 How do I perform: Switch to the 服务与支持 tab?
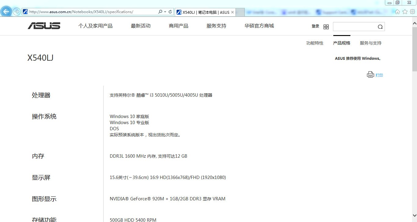coord(371,43)
